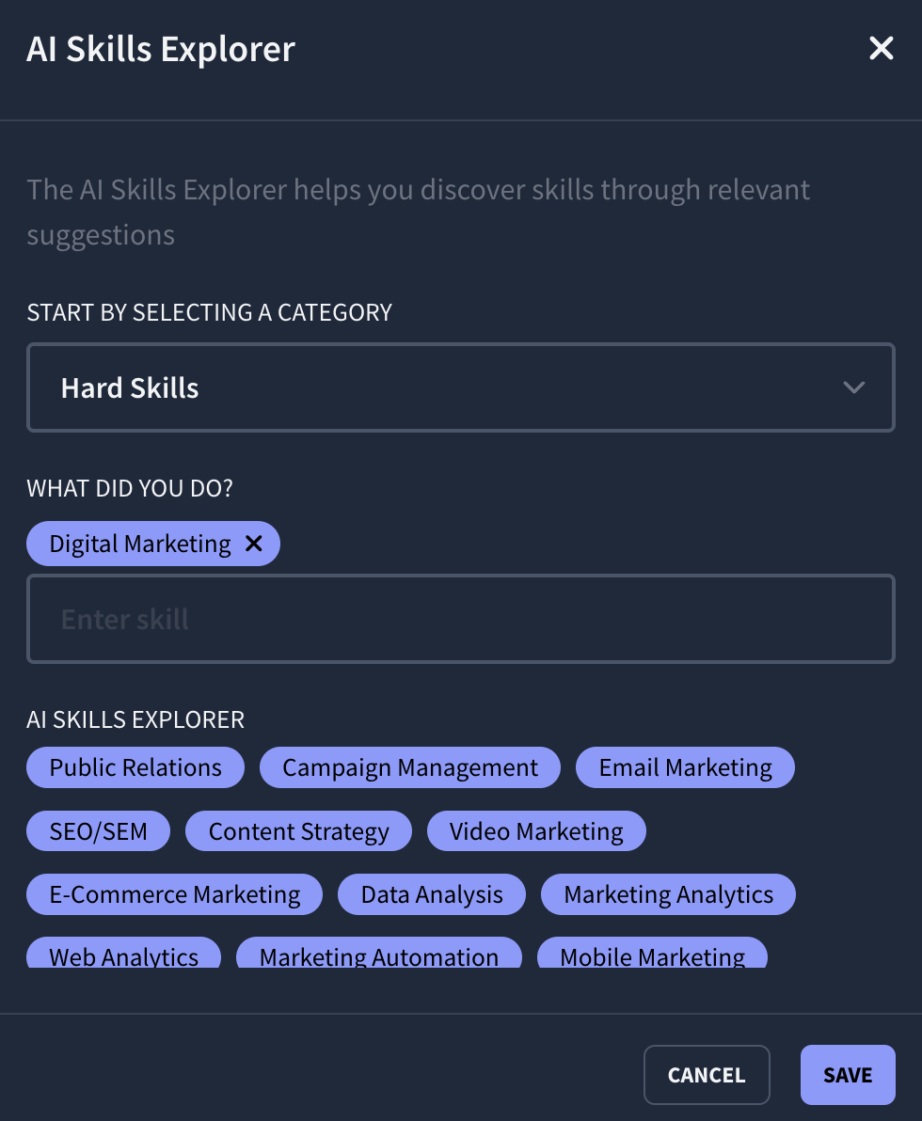The width and height of the screenshot is (922, 1121).
Task: Remove the Digital Marketing skill tag
Action: (x=253, y=543)
